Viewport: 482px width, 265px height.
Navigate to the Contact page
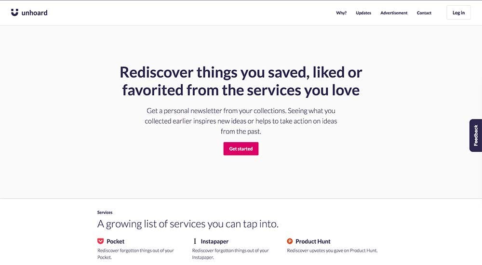[x=424, y=13]
